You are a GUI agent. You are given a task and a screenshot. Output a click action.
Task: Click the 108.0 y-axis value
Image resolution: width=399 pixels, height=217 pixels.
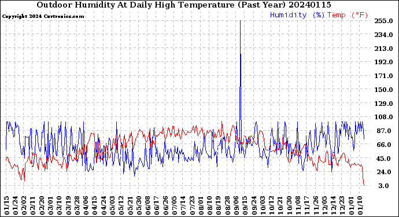click(383, 117)
